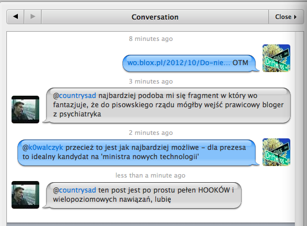
Task: Go back with the left arrow button
Action: click(16, 17)
